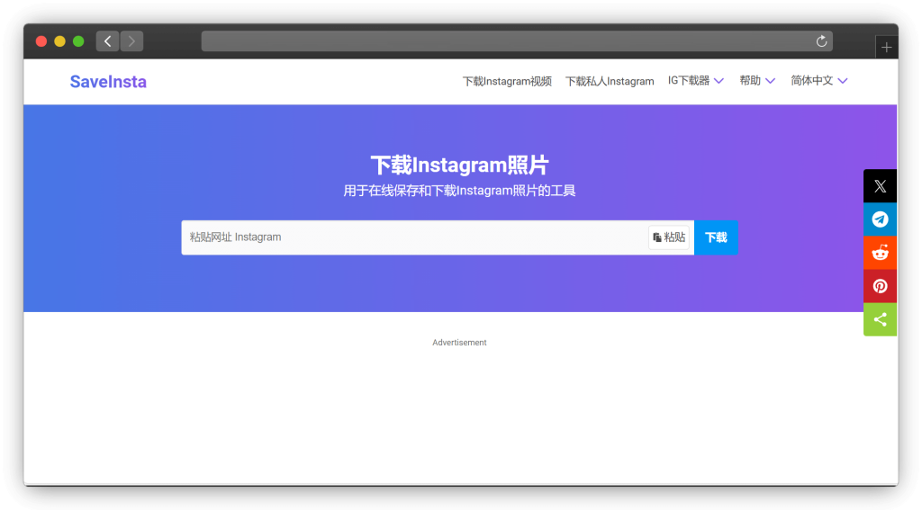
Task: Share page on Pinterest
Action: [x=880, y=286]
